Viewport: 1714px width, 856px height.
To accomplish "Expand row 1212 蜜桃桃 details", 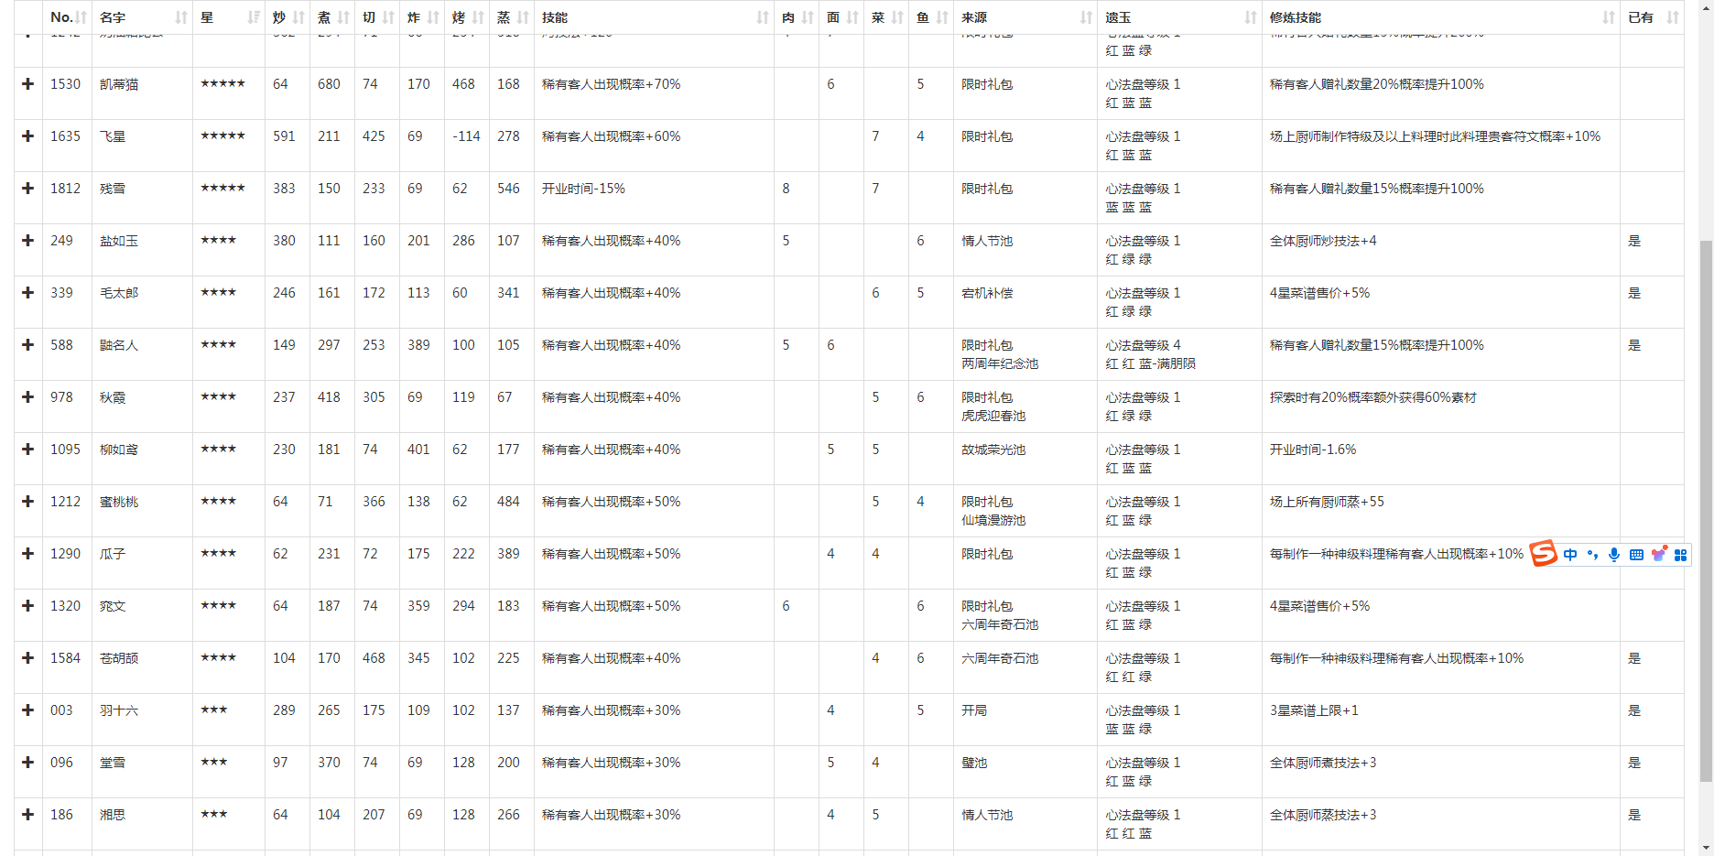I will 28,502.
